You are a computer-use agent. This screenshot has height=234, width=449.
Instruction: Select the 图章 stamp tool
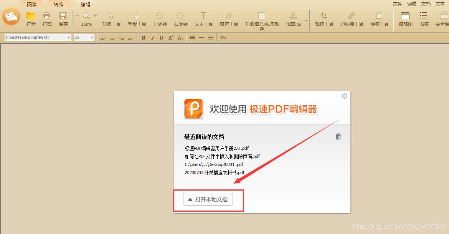293,19
